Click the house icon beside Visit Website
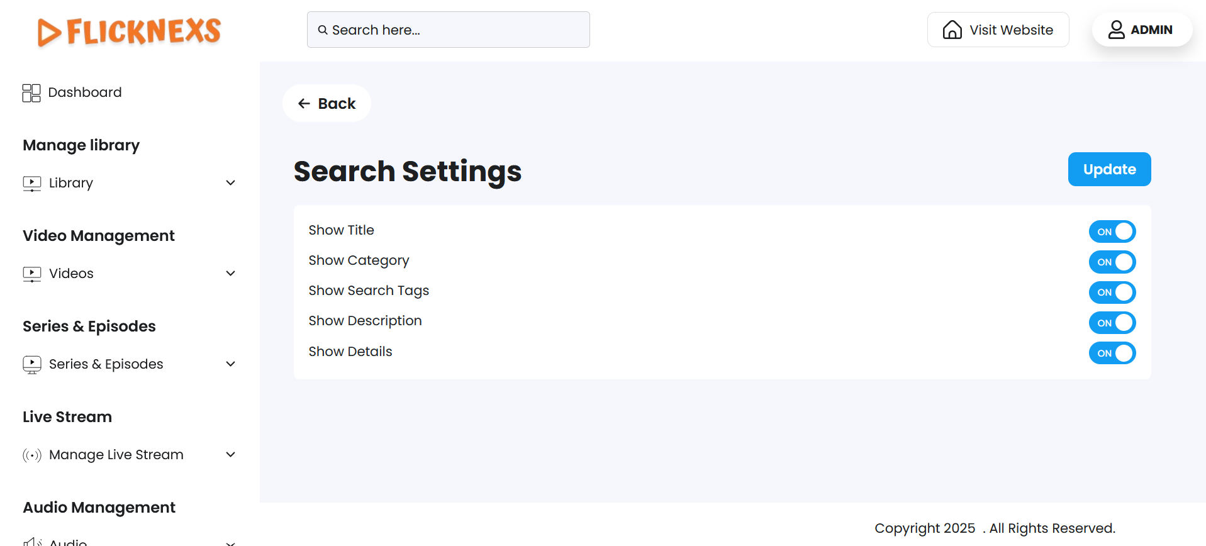The height and width of the screenshot is (546, 1206). tap(952, 30)
